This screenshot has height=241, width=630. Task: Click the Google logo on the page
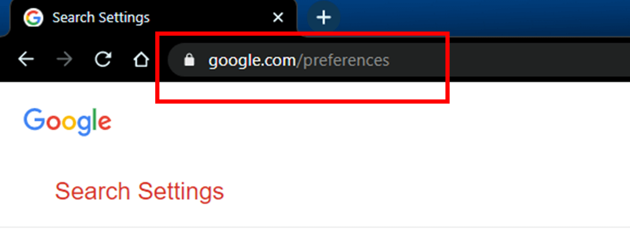[x=67, y=121]
